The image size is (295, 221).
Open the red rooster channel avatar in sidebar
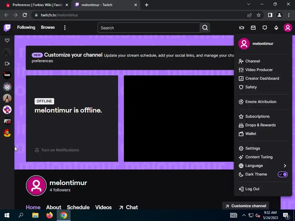click(x=7, y=133)
